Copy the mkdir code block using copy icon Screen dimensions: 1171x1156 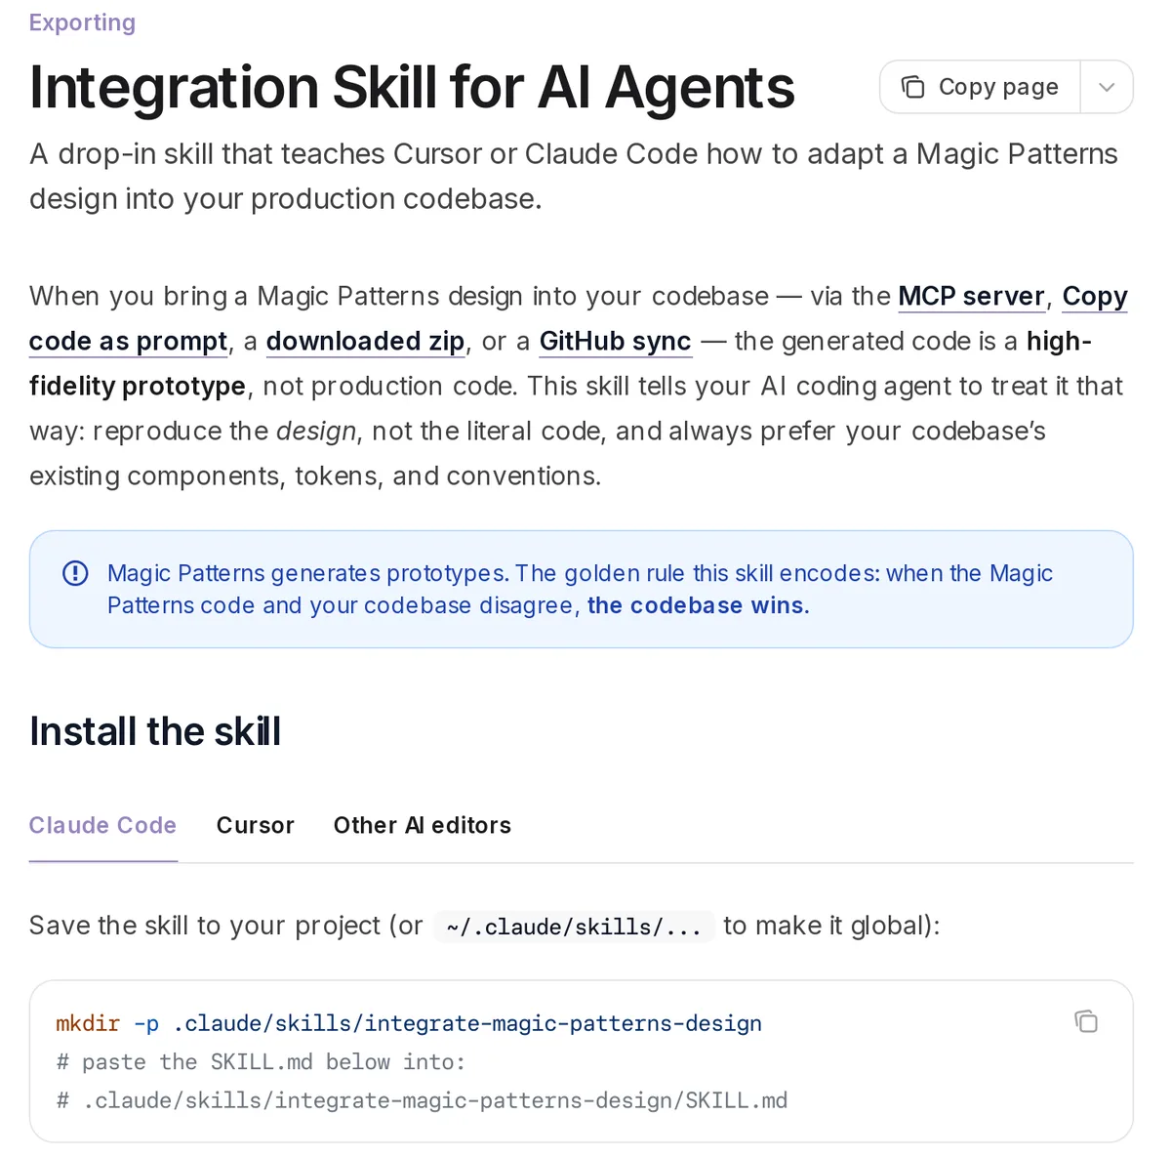pyautogui.click(x=1086, y=1021)
